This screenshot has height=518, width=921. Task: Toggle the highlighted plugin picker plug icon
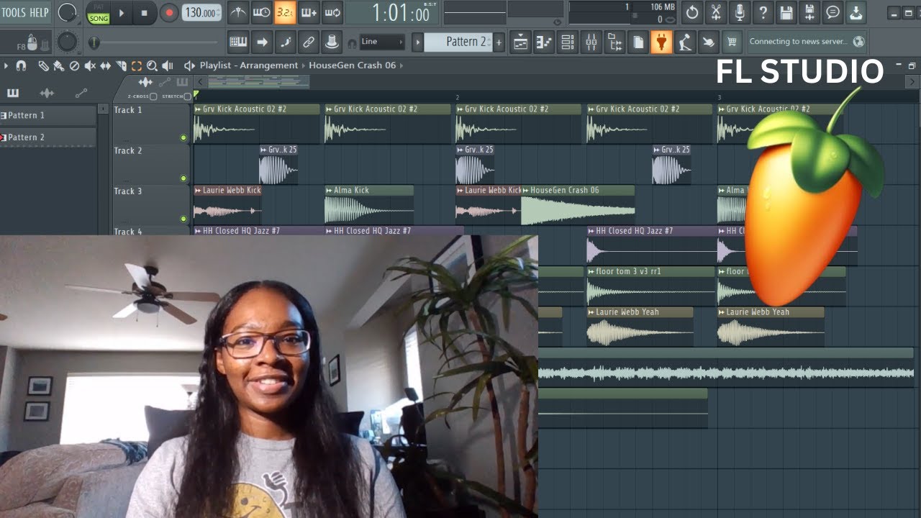click(661, 42)
